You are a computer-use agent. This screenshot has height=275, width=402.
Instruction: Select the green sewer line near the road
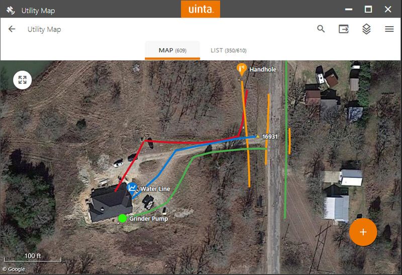point(285,140)
